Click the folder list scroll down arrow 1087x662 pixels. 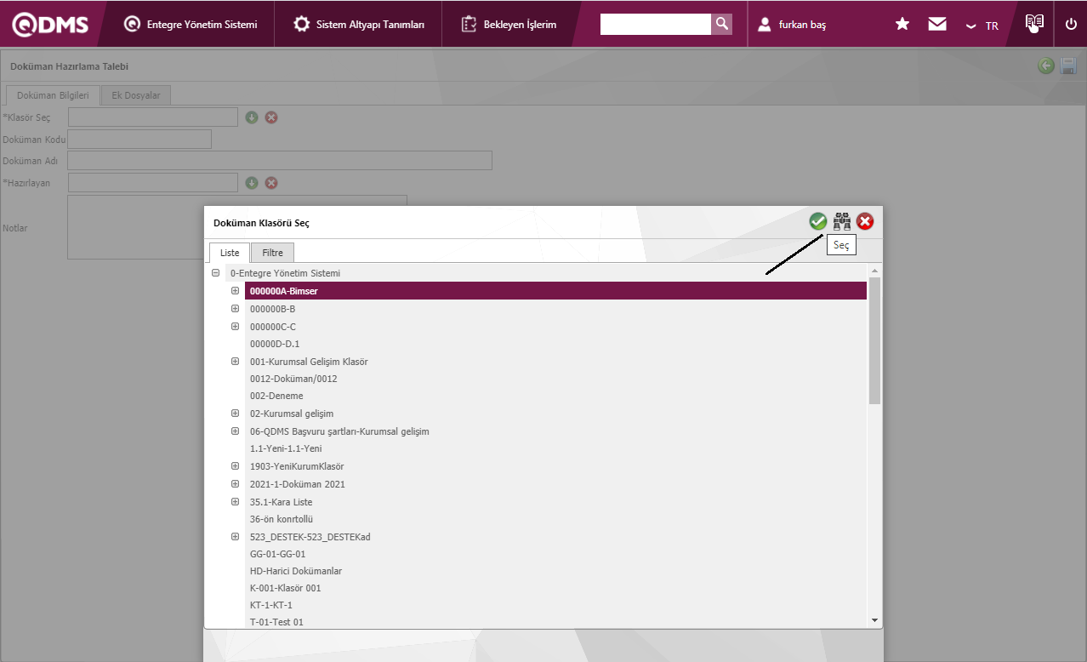coord(874,621)
